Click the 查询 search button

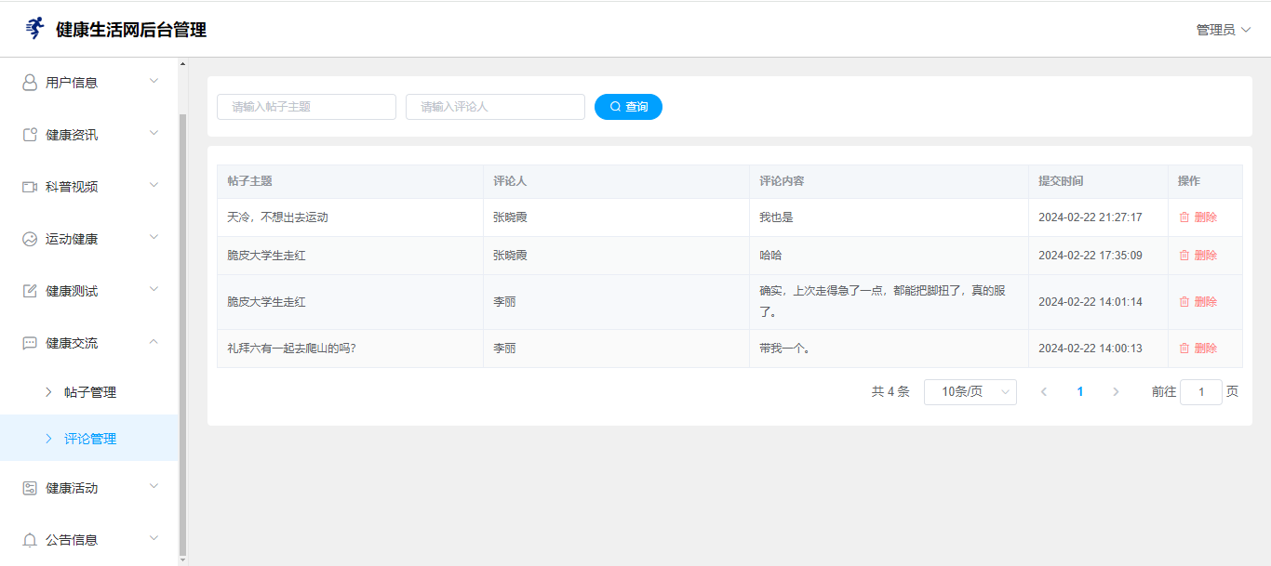coord(628,107)
